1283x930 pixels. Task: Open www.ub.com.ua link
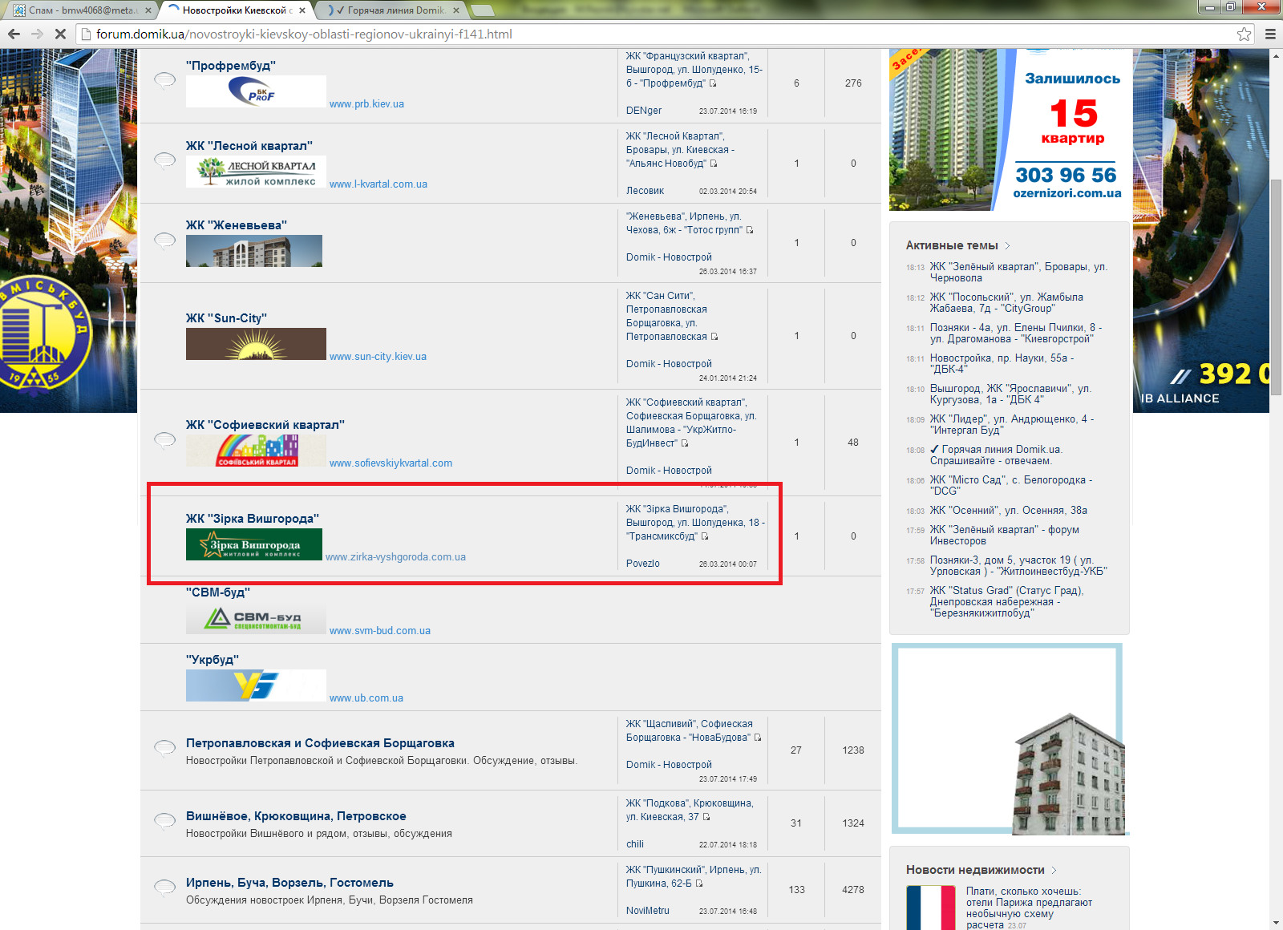tap(366, 698)
